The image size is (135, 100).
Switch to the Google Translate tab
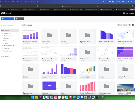point(45,9)
